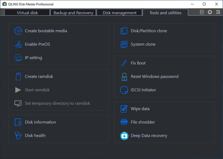The width and height of the screenshot is (223, 159).
Task: Open the IP setting label
Action: (x=34, y=58)
